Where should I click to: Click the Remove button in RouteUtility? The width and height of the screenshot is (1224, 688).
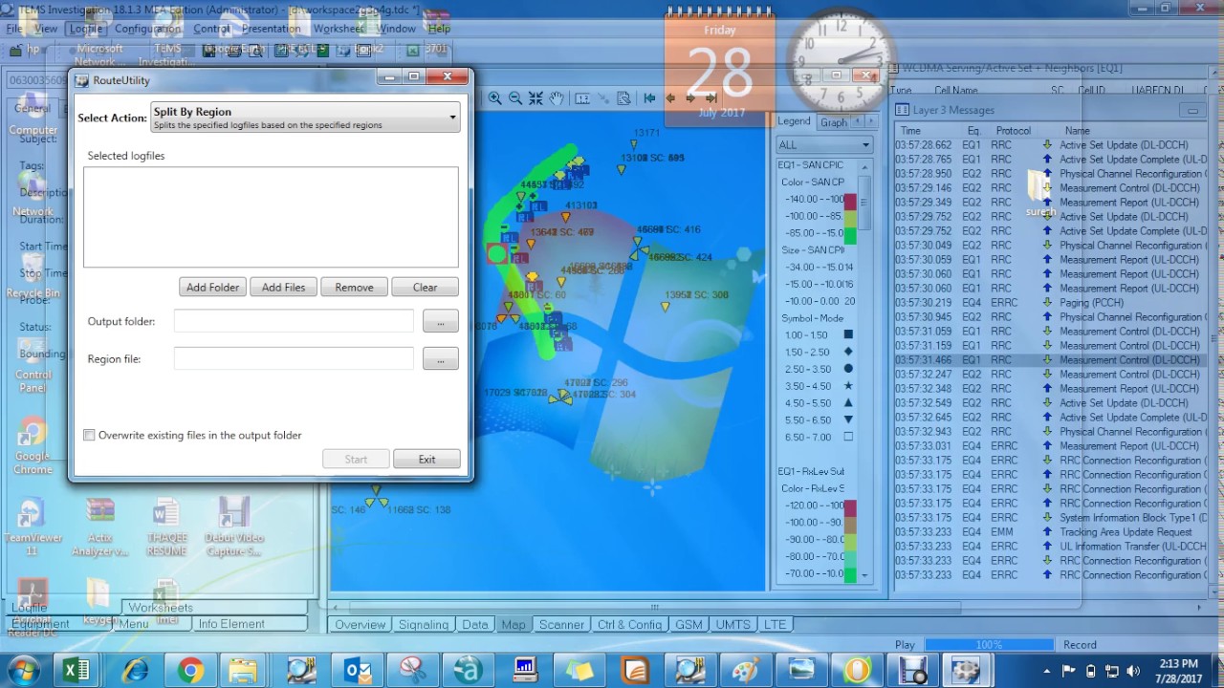[x=354, y=287]
